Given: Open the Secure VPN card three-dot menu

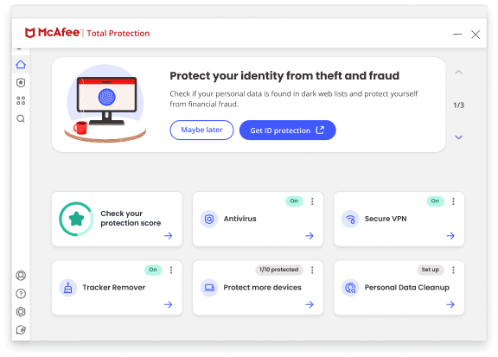Looking at the screenshot, I should point(454,201).
